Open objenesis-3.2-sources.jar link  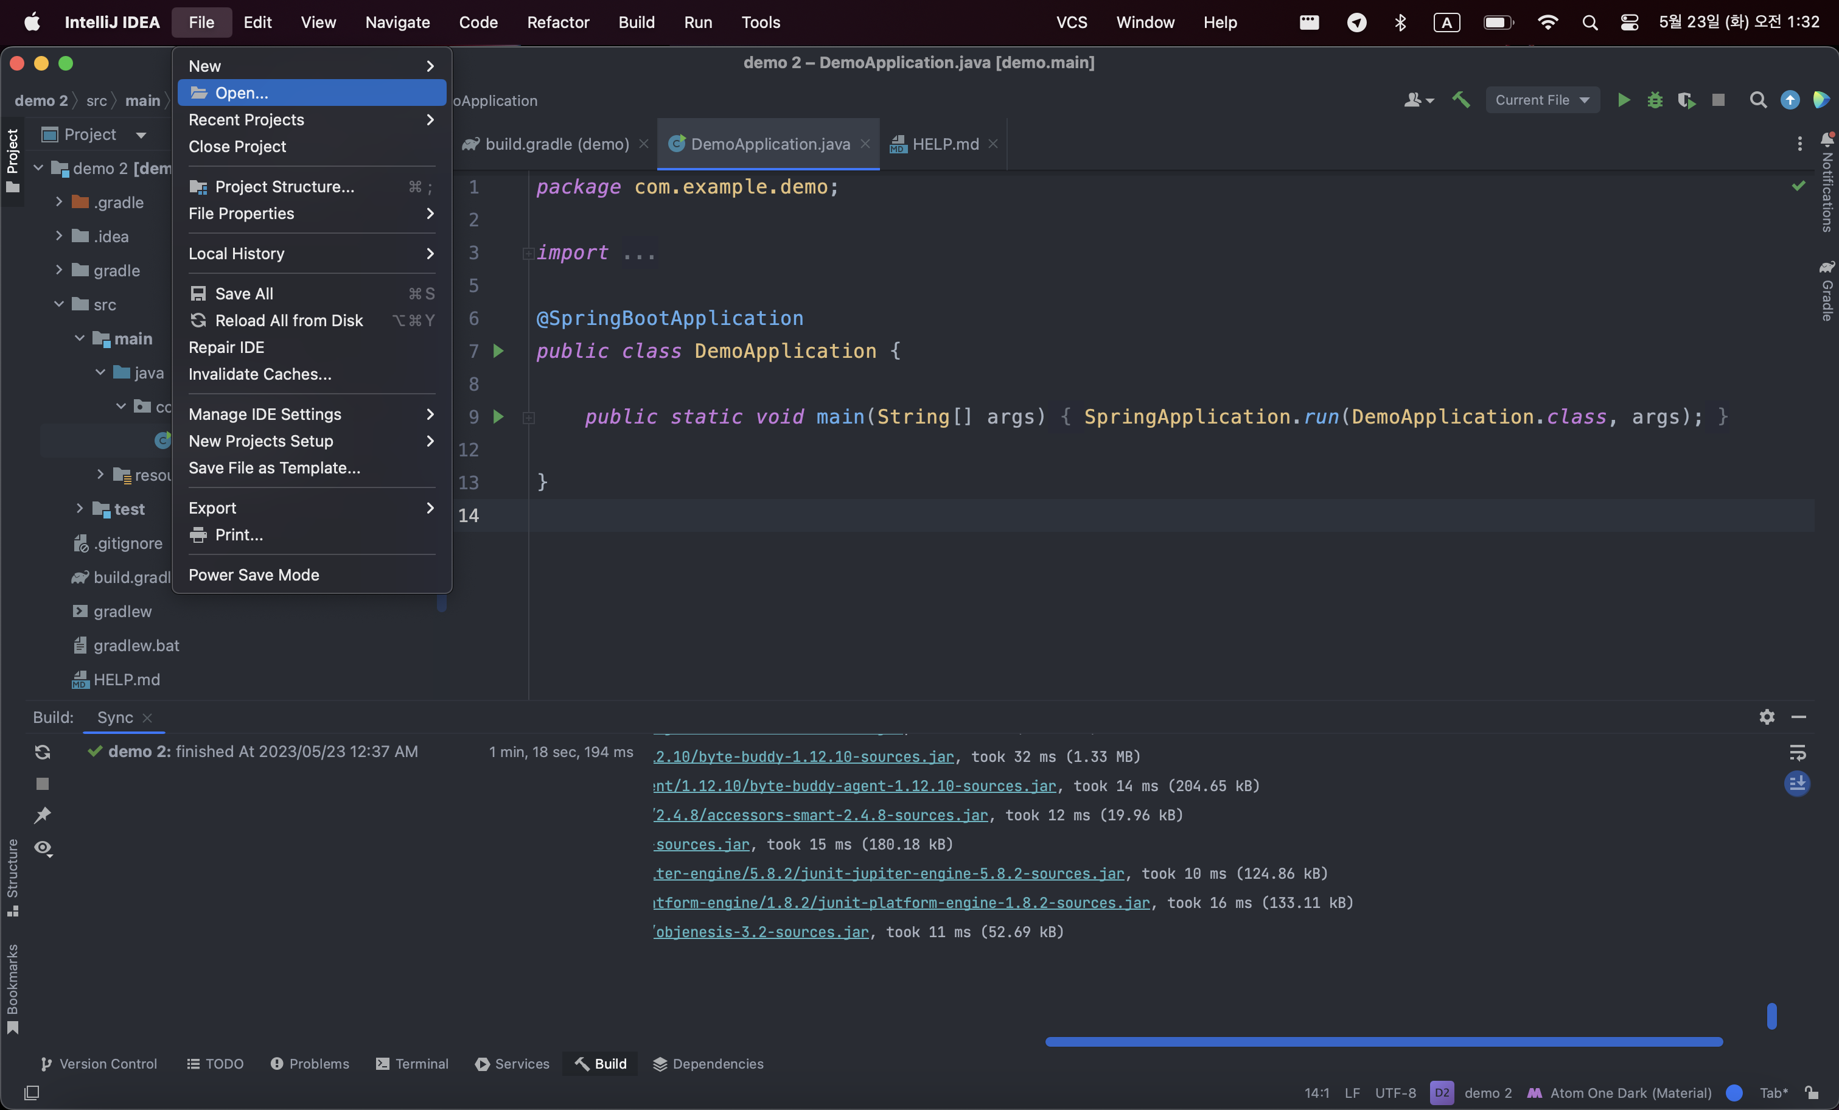coord(761,932)
